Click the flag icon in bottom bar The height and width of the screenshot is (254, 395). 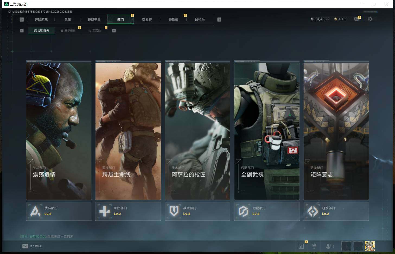[314, 246]
